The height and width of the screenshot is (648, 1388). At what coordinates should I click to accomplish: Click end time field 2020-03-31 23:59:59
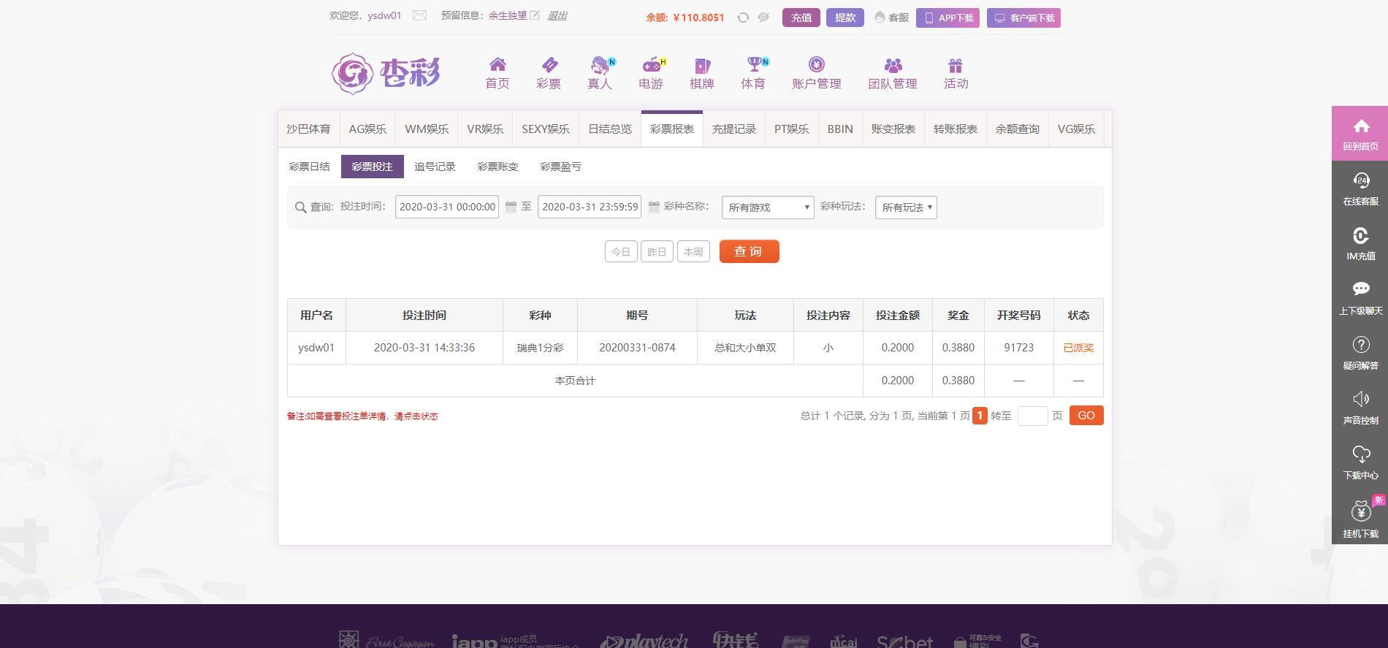click(x=590, y=207)
